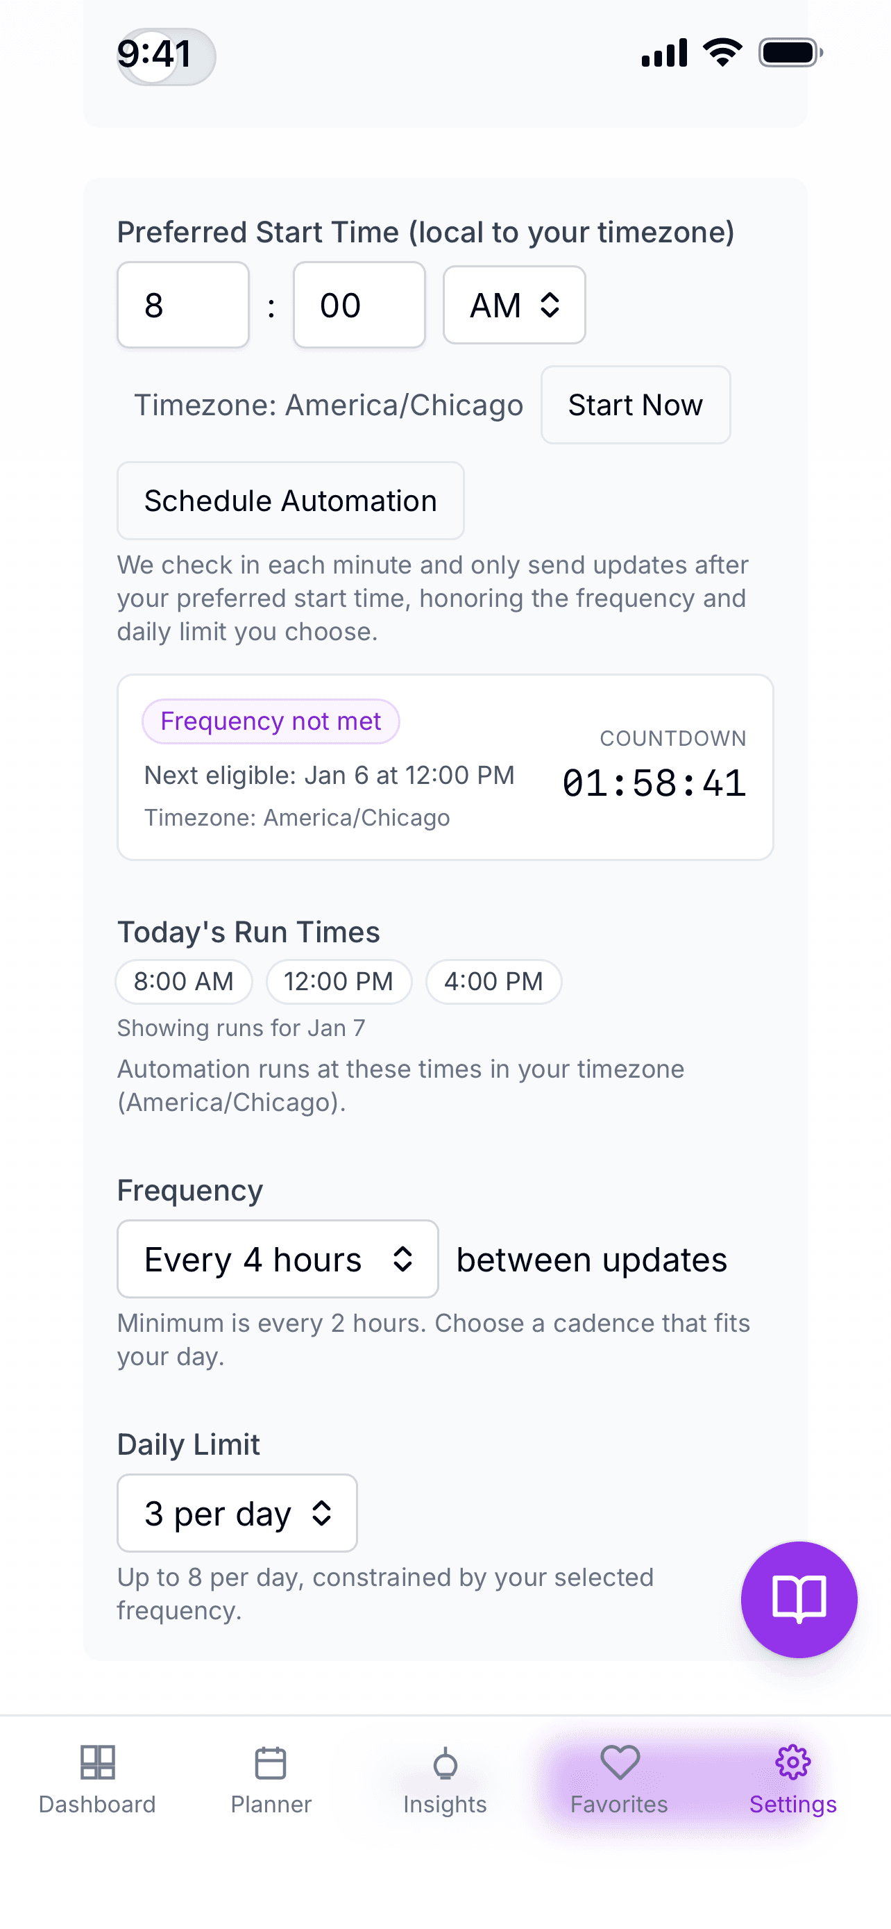Image resolution: width=891 pixels, height=1929 pixels.
Task: Click the Schedule Automation button
Action: 290,500
